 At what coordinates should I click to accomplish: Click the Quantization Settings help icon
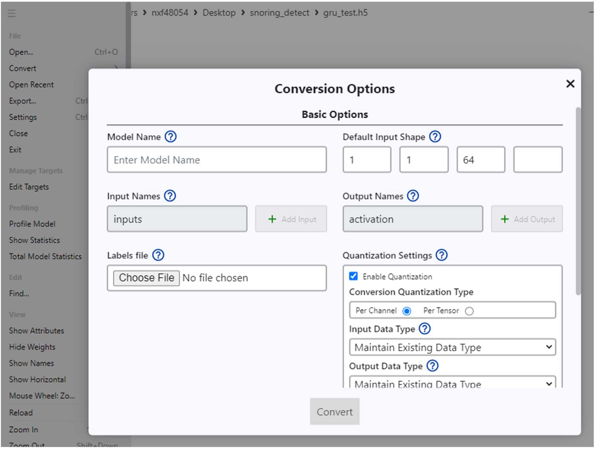pos(441,255)
